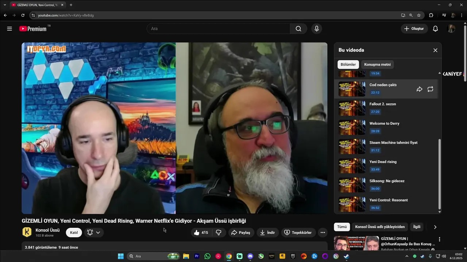
Task: Jump to Yeni Control: Resonant chapter
Action: click(387, 205)
